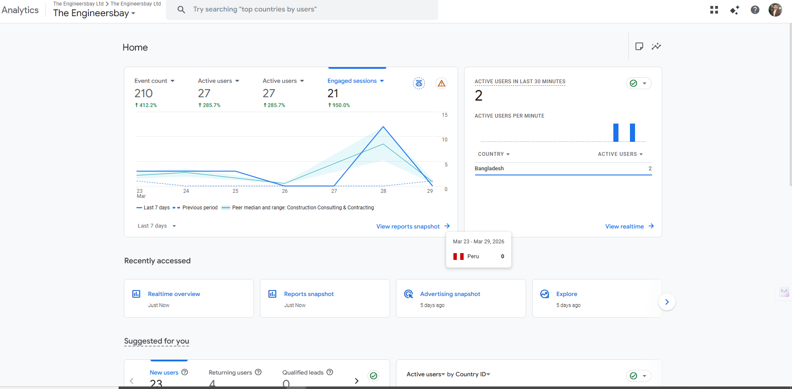Select the Engaged sessions metric tab
Image resolution: width=792 pixels, height=389 pixels.
point(356,81)
